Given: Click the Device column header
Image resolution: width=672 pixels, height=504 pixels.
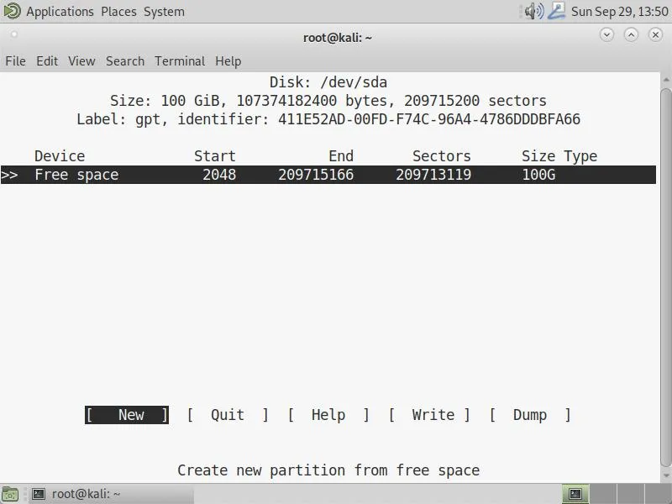Looking at the screenshot, I should [x=60, y=156].
